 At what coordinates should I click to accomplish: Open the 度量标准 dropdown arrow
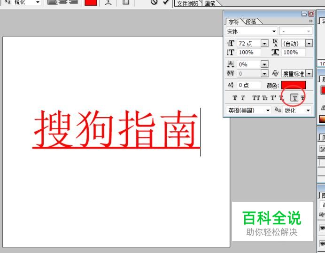coord(309,73)
